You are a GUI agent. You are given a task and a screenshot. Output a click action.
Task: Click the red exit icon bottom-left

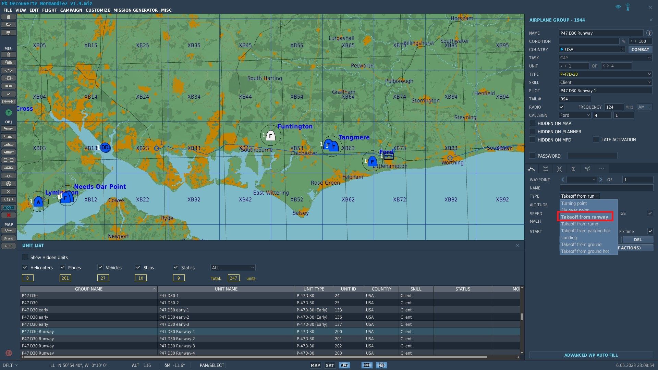[x=9, y=353]
